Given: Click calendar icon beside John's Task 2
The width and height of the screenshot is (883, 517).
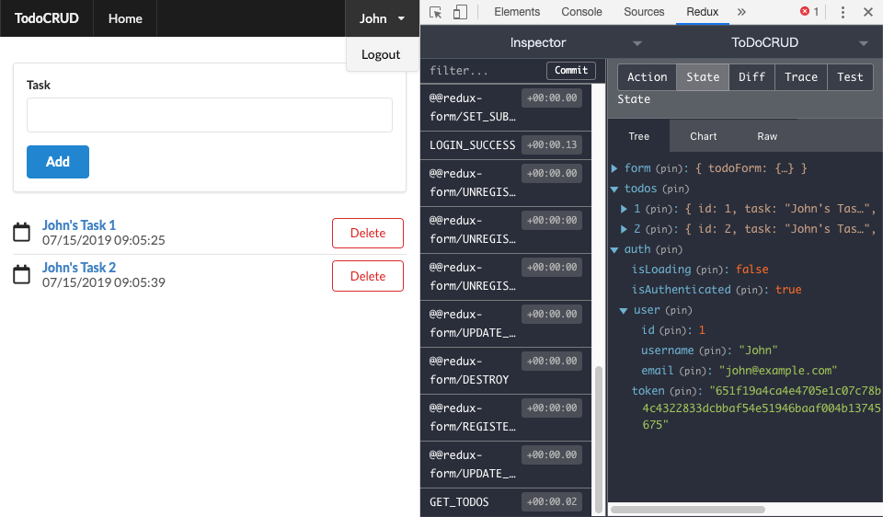Looking at the screenshot, I should [21, 274].
